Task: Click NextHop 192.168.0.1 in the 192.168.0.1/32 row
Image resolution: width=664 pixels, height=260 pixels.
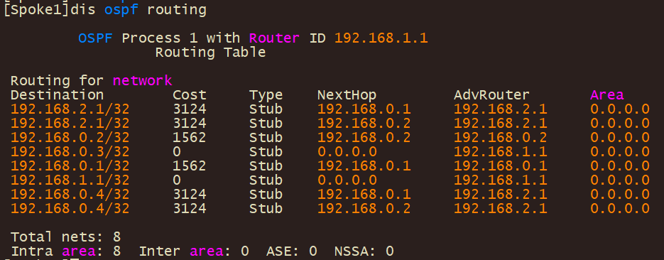Action: click(x=364, y=166)
